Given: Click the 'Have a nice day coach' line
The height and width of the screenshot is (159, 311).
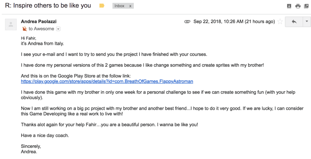Looking at the screenshot, I should 45,136.
